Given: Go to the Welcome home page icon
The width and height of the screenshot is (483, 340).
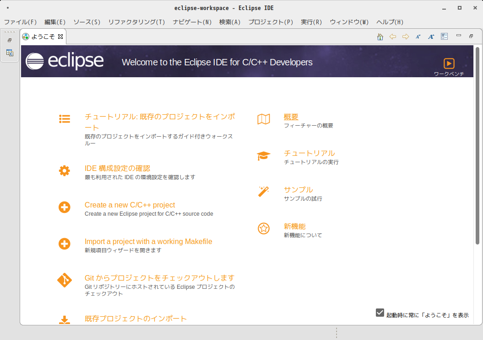Looking at the screenshot, I should click(380, 37).
